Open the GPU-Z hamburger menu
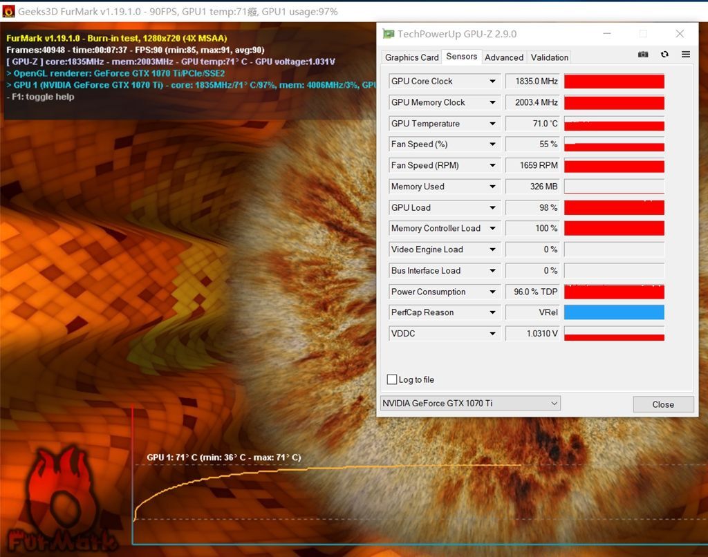The height and width of the screenshot is (557, 708). tap(686, 55)
